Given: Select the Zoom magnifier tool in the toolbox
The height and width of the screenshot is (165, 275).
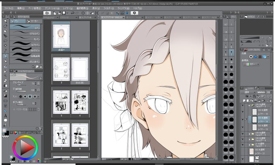Looking at the screenshot, I should pyautogui.click(x=5, y=21).
